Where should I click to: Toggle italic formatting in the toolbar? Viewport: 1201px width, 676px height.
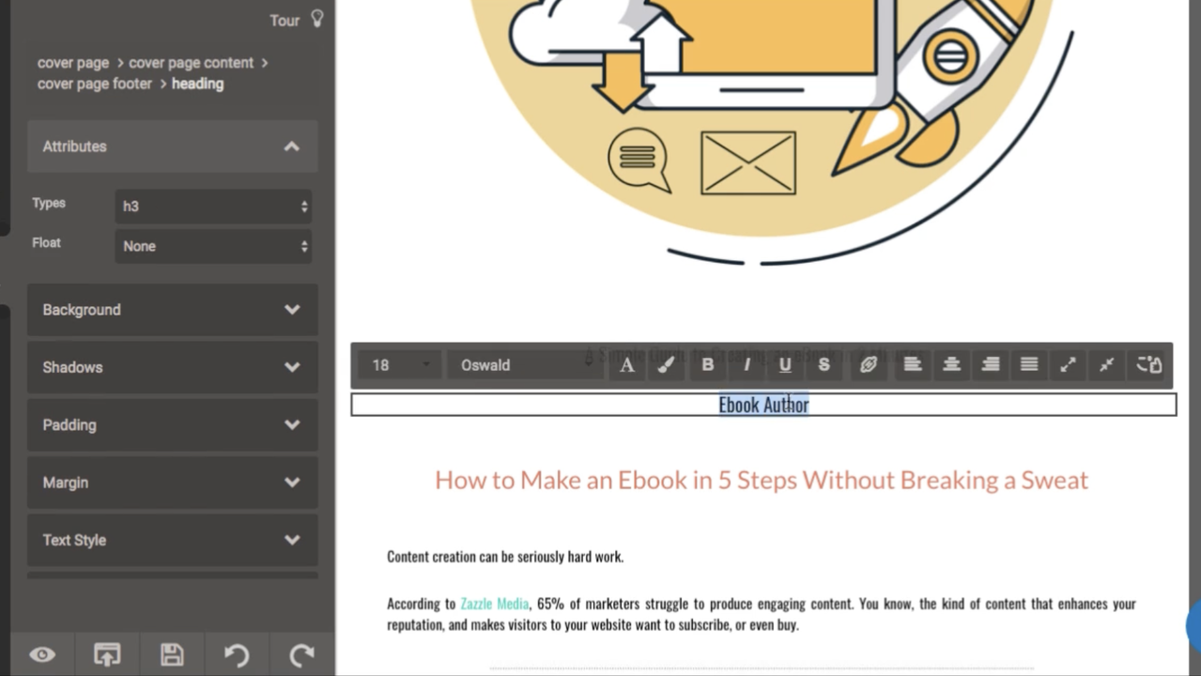[x=747, y=365]
